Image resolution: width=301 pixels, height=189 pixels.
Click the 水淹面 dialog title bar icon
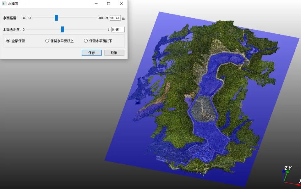click(4, 4)
